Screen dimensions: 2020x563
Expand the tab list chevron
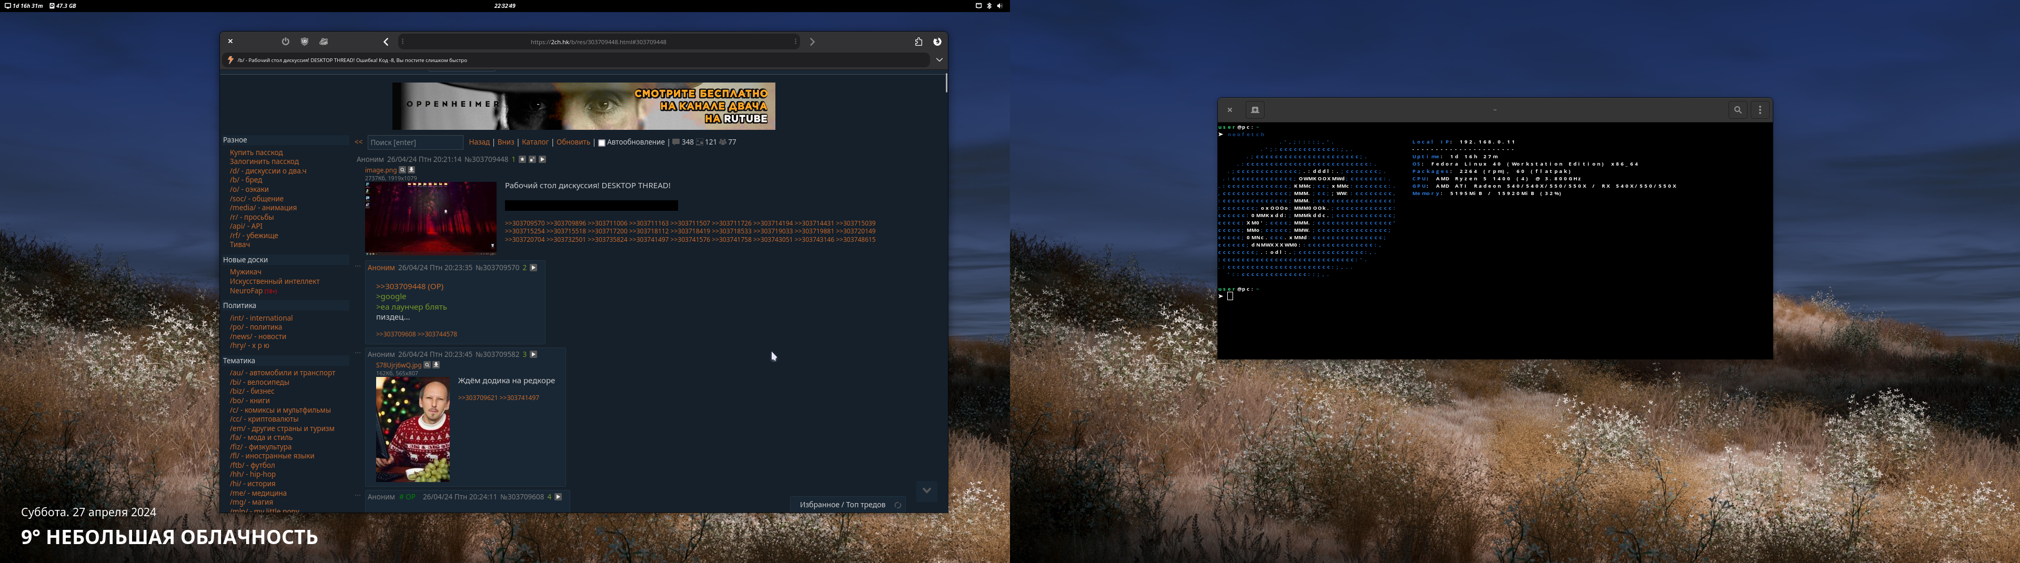point(938,59)
